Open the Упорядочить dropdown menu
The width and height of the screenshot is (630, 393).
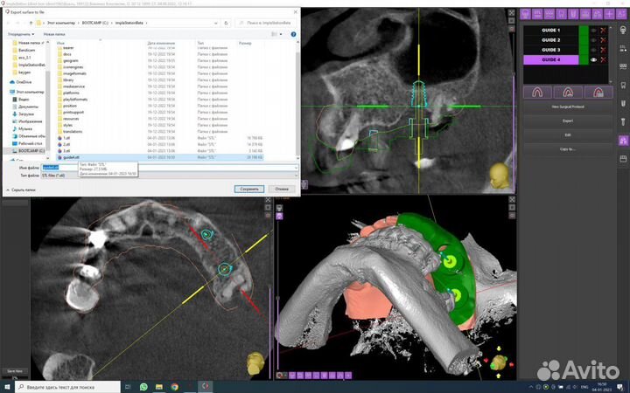pos(19,34)
